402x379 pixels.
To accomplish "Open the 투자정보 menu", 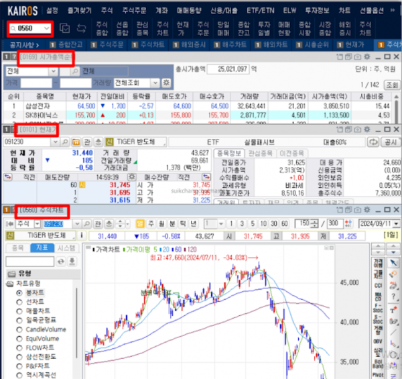I will [x=317, y=11].
